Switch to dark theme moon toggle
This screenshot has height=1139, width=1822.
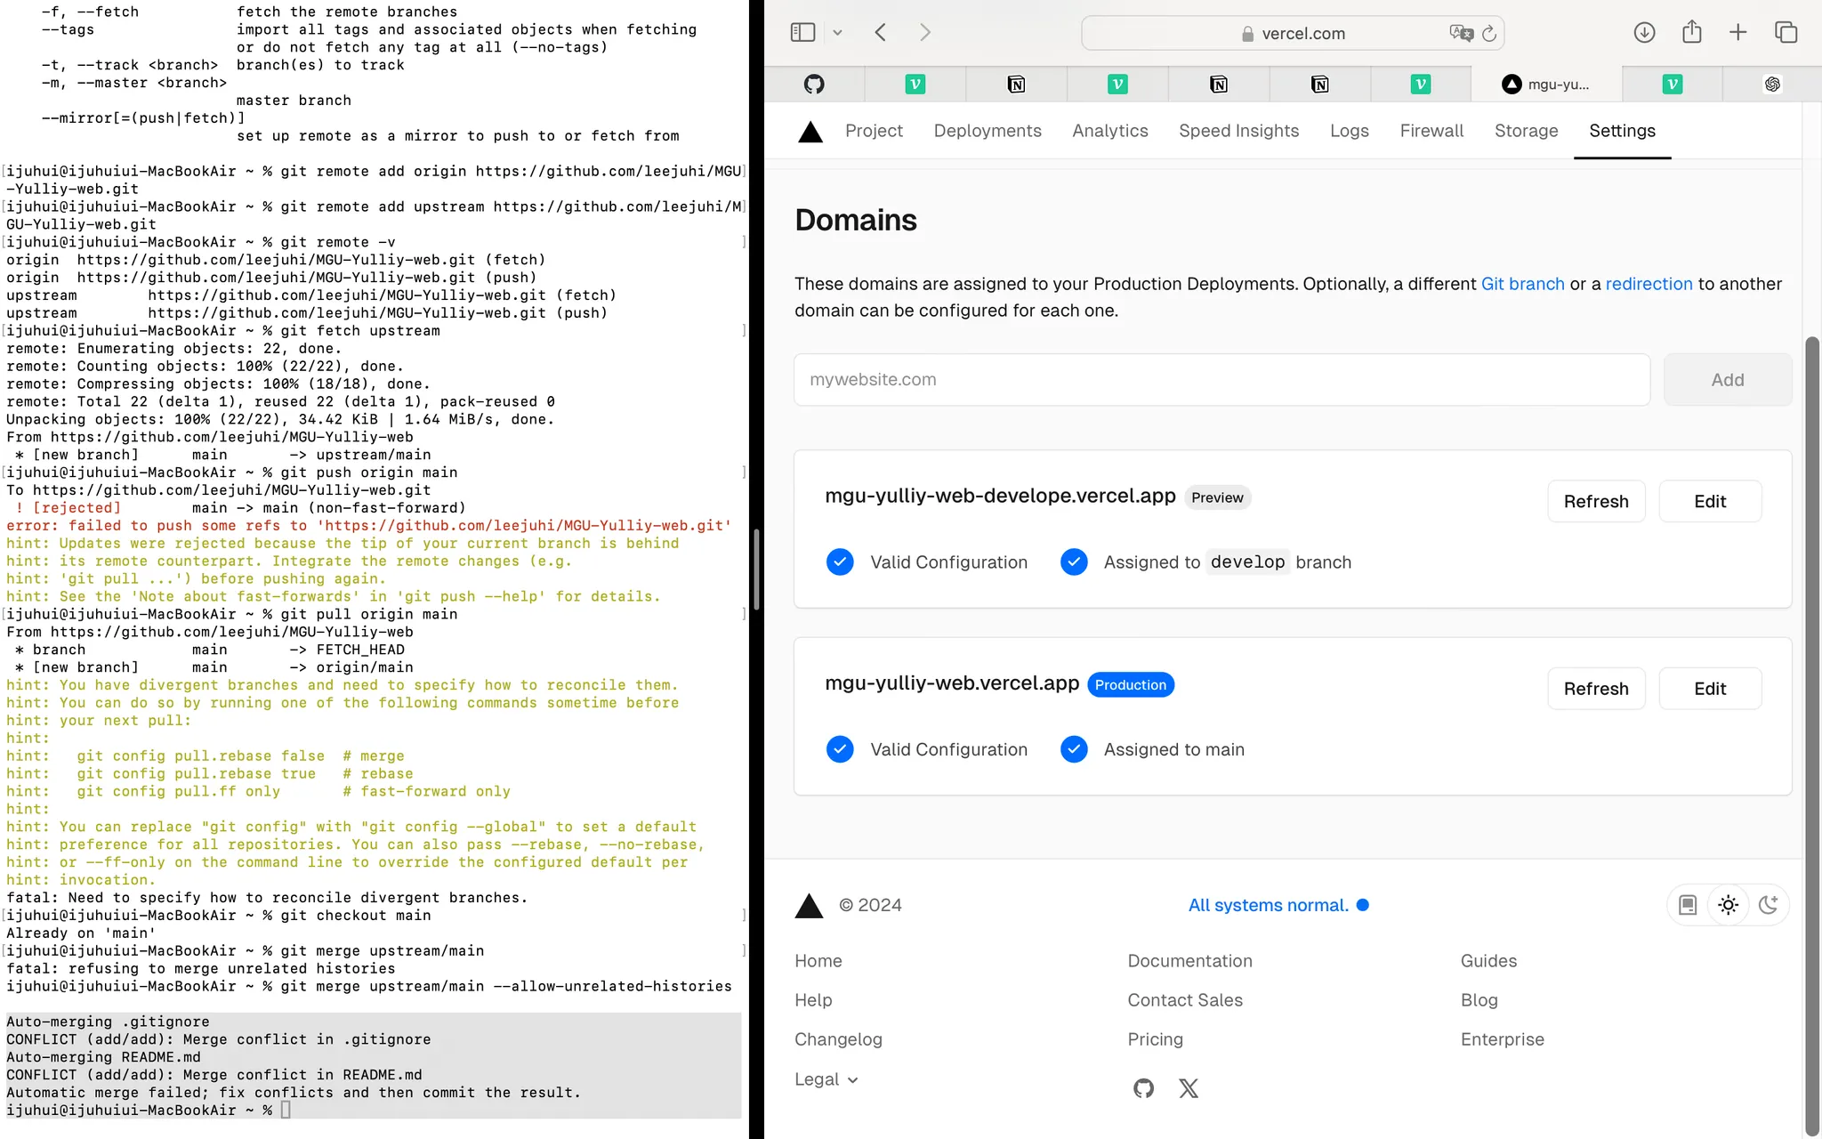(x=1768, y=905)
